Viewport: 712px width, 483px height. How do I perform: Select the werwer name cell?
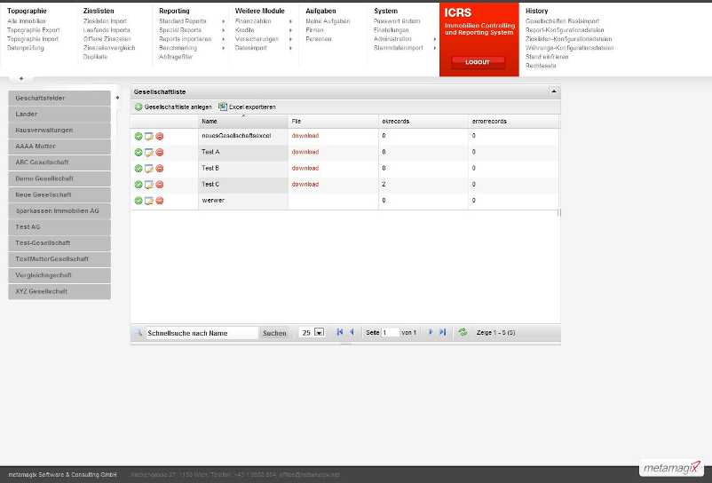(x=243, y=201)
